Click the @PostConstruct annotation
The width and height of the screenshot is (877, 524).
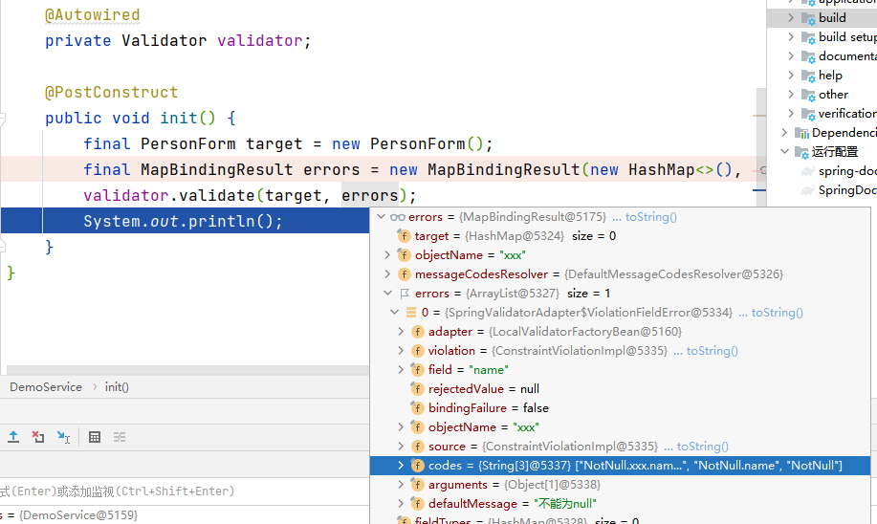111,92
